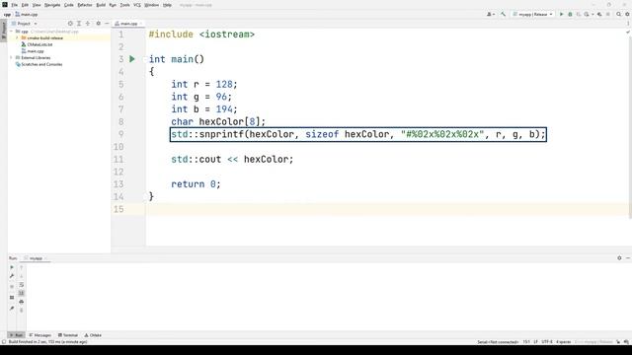Image resolution: width=632 pixels, height=355 pixels.
Task: Click the UTF-8 encoding in status bar
Action: coord(546,342)
